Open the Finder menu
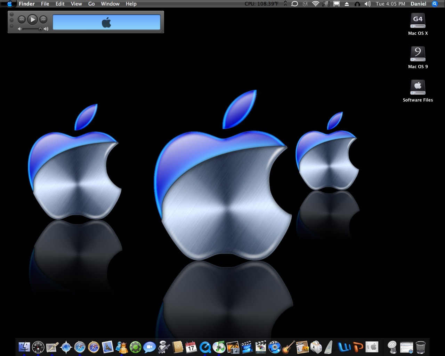 27,4
